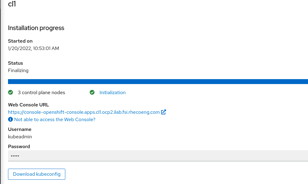
Task: Click 'Not able to access the Web Console?'
Action: point(55,120)
